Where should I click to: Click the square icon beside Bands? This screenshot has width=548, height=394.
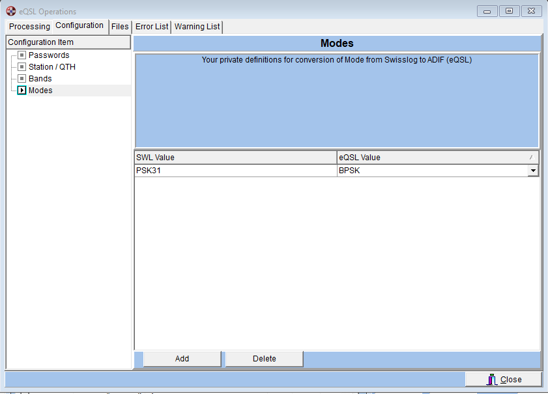[22, 79]
